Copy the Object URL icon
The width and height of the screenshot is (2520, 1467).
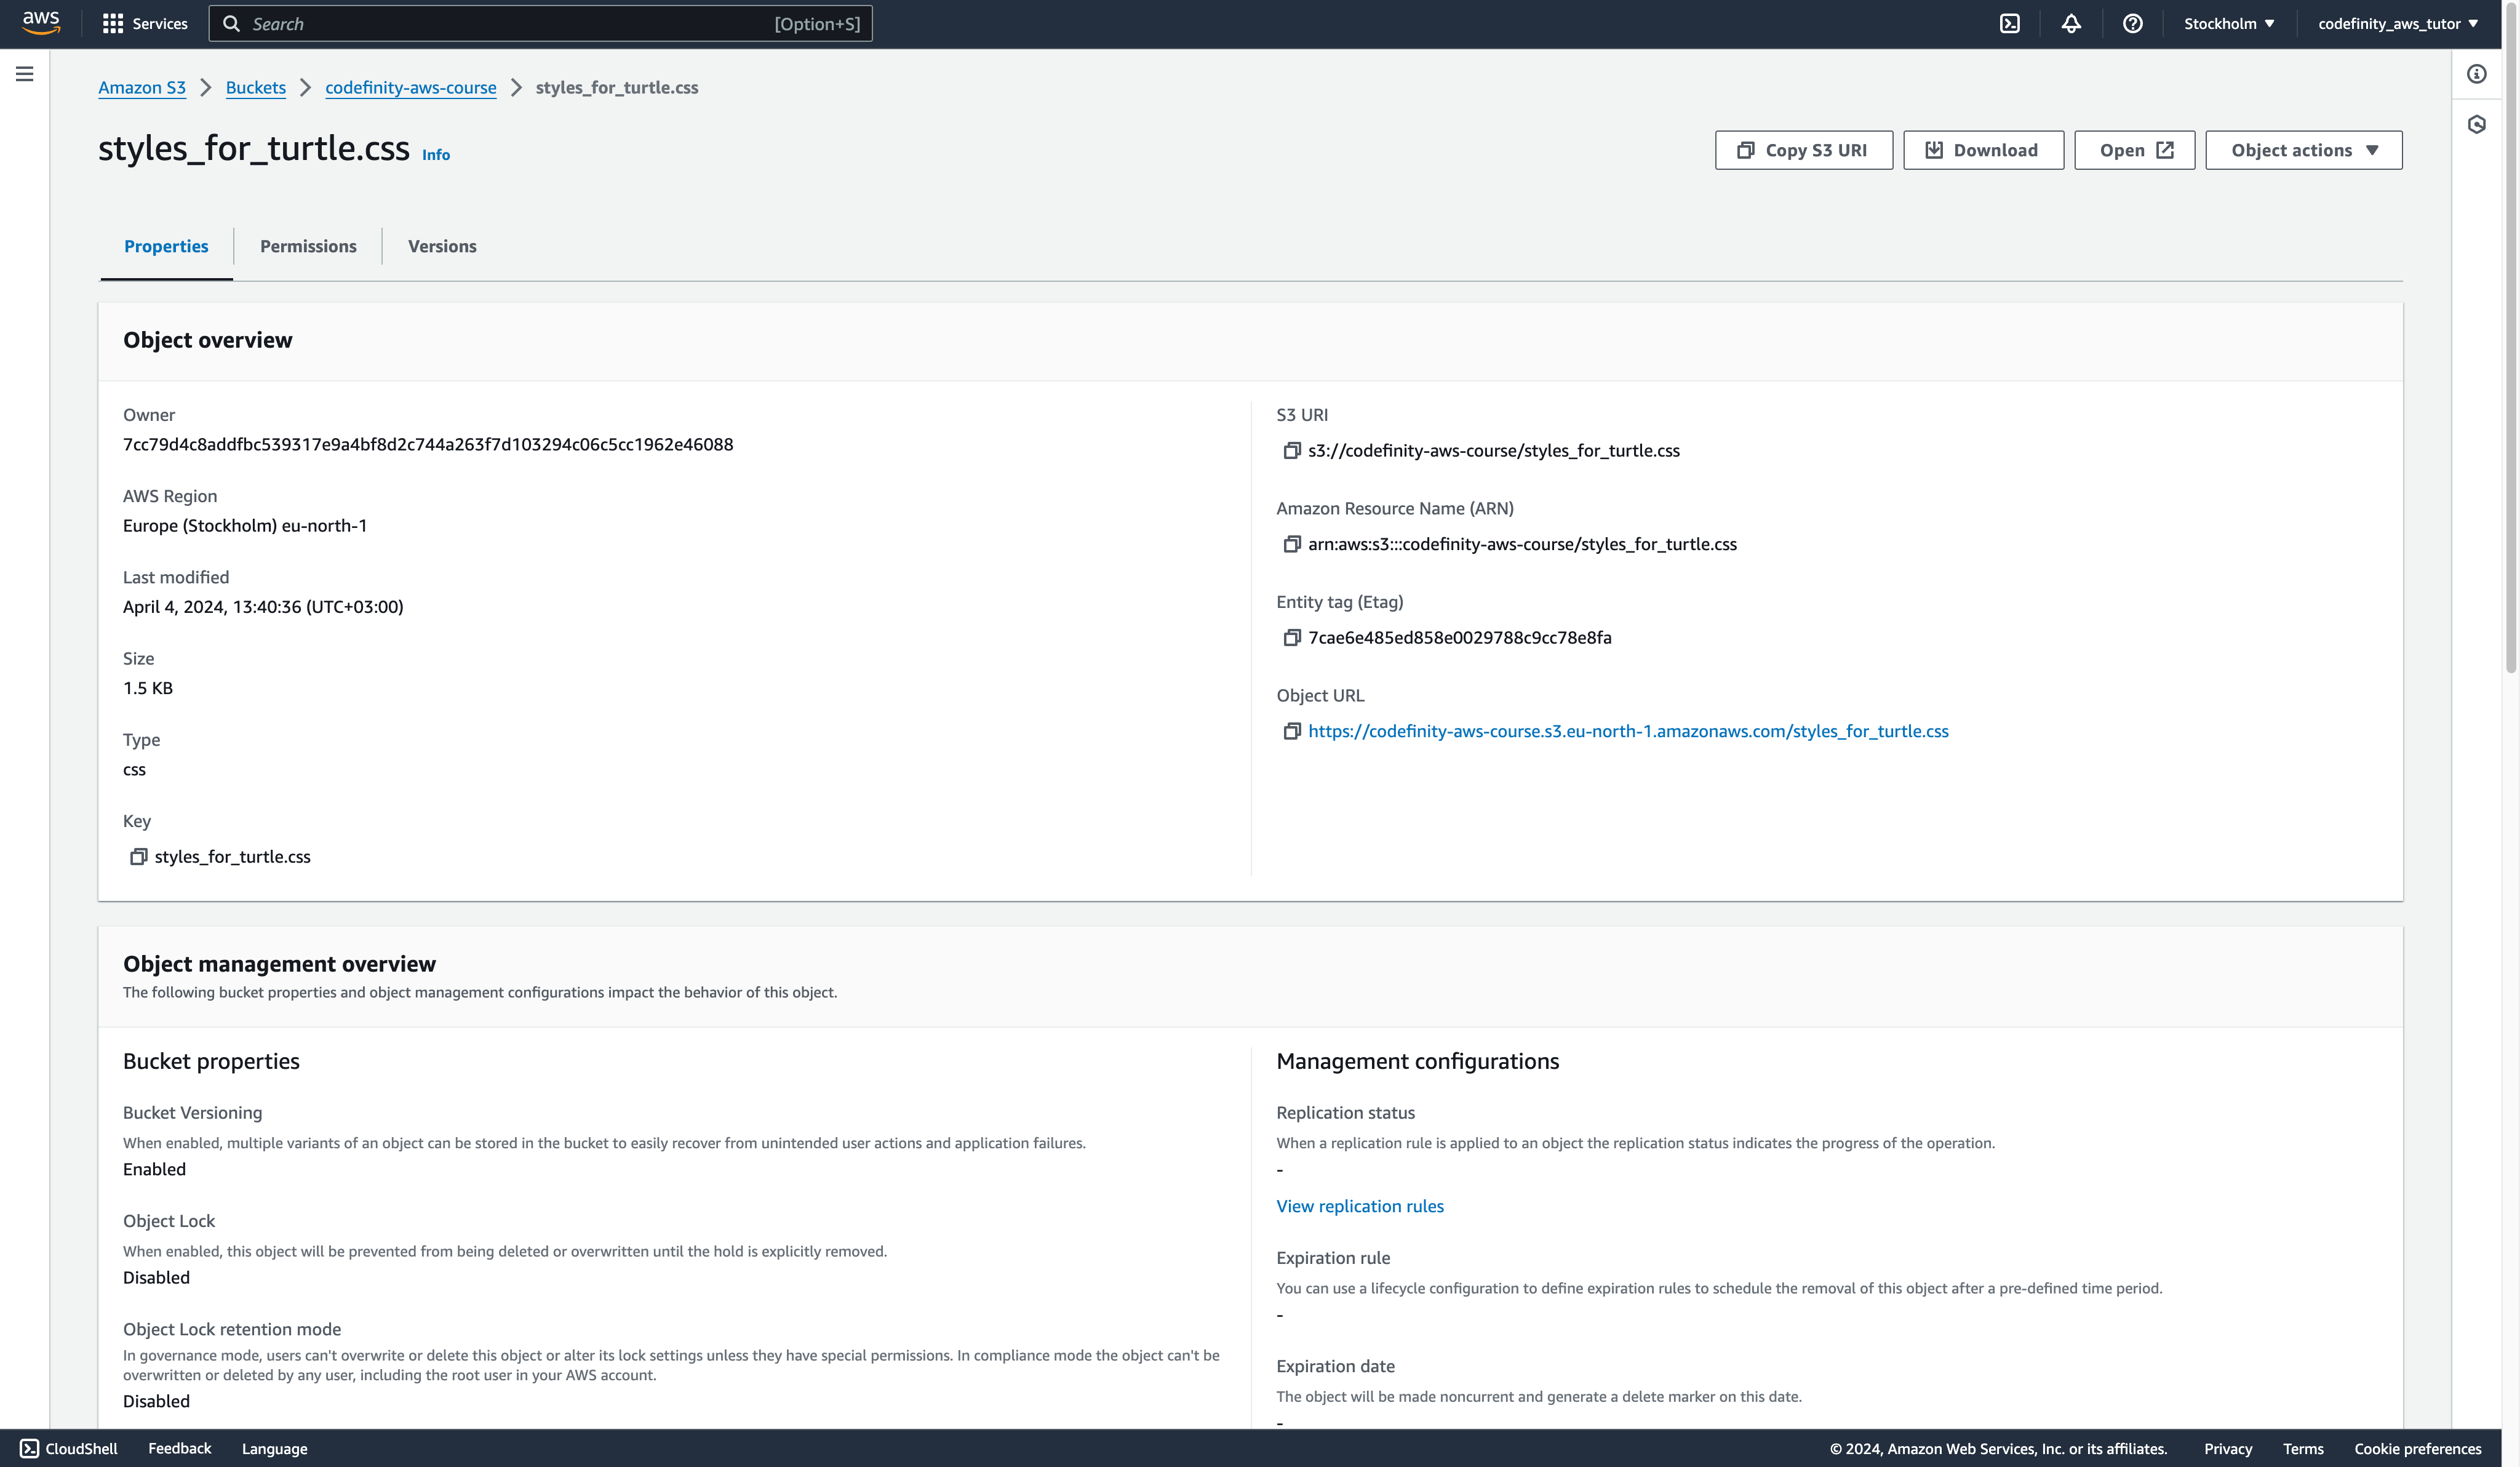coord(1291,732)
